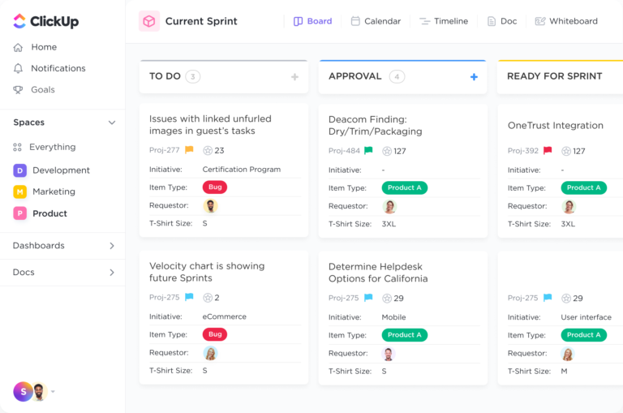Expand the Docs section
Image resolution: width=623 pixels, height=413 pixels.
coord(112,273)
